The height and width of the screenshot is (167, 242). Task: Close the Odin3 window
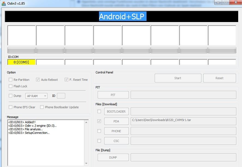236,2
